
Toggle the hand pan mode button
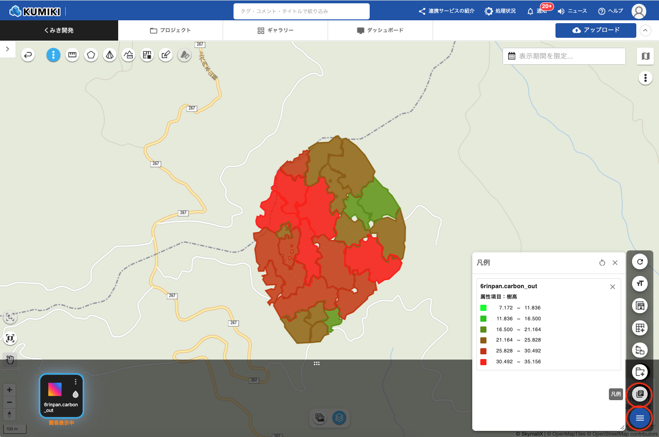tap(10, 360)
